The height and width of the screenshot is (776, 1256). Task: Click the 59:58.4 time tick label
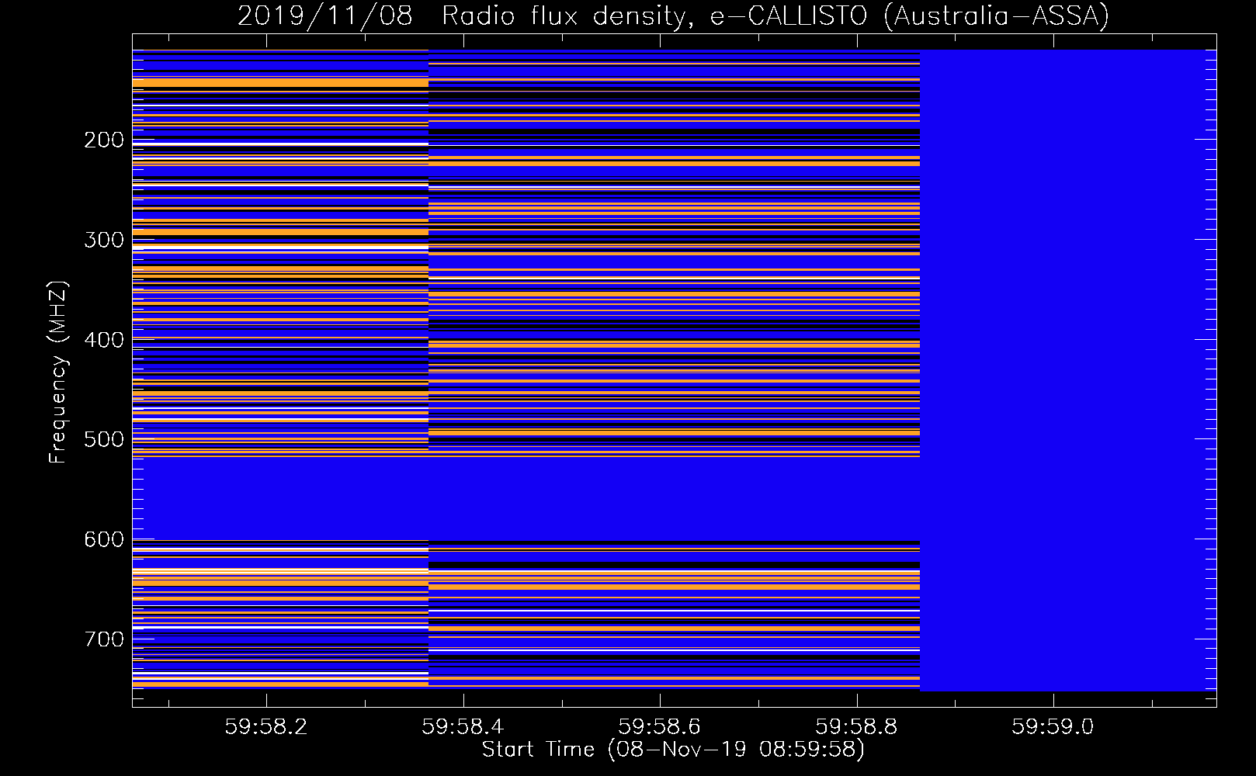click(x=463, y=726)
